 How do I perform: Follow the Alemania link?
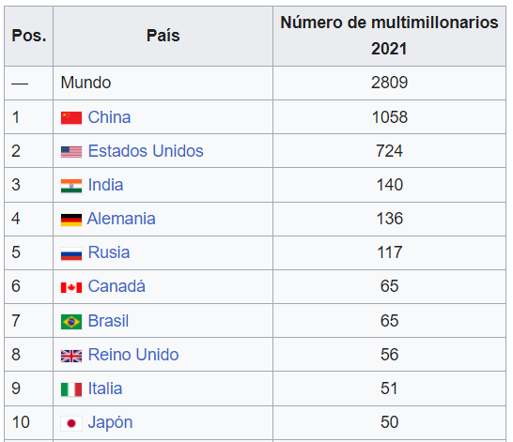tap(121, 219)
